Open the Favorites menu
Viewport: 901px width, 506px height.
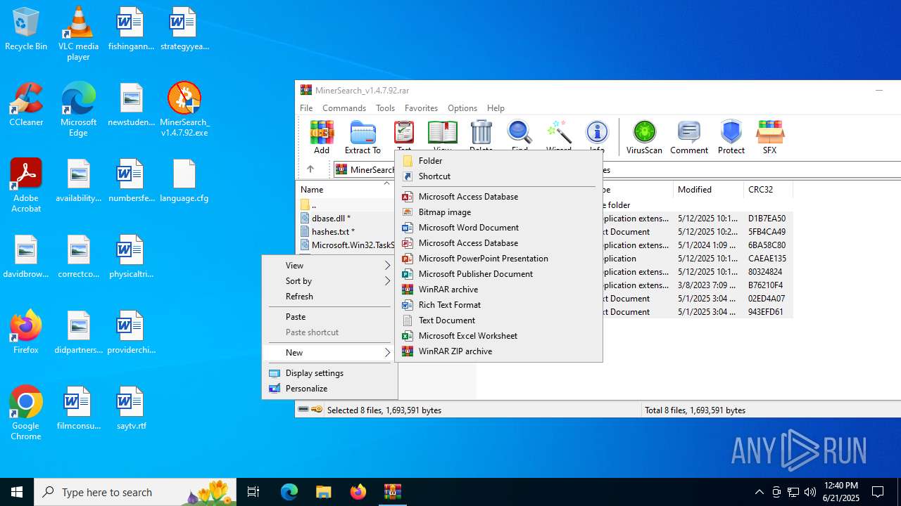click(x=421, y=108)
